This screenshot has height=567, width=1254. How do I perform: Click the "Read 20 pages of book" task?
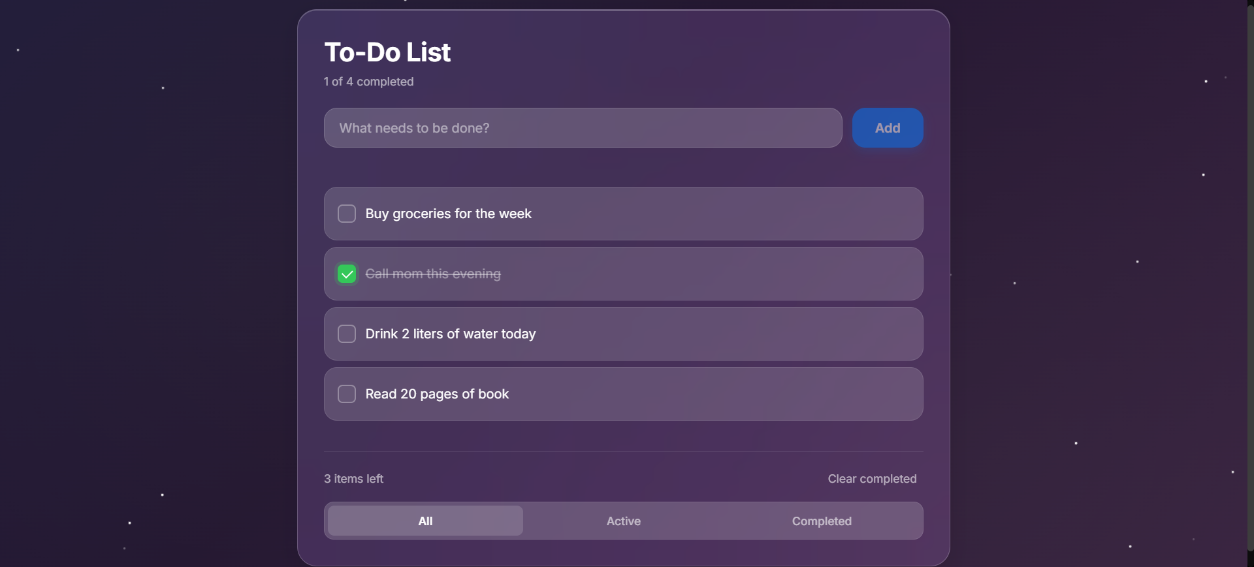[x=436, y=393]
